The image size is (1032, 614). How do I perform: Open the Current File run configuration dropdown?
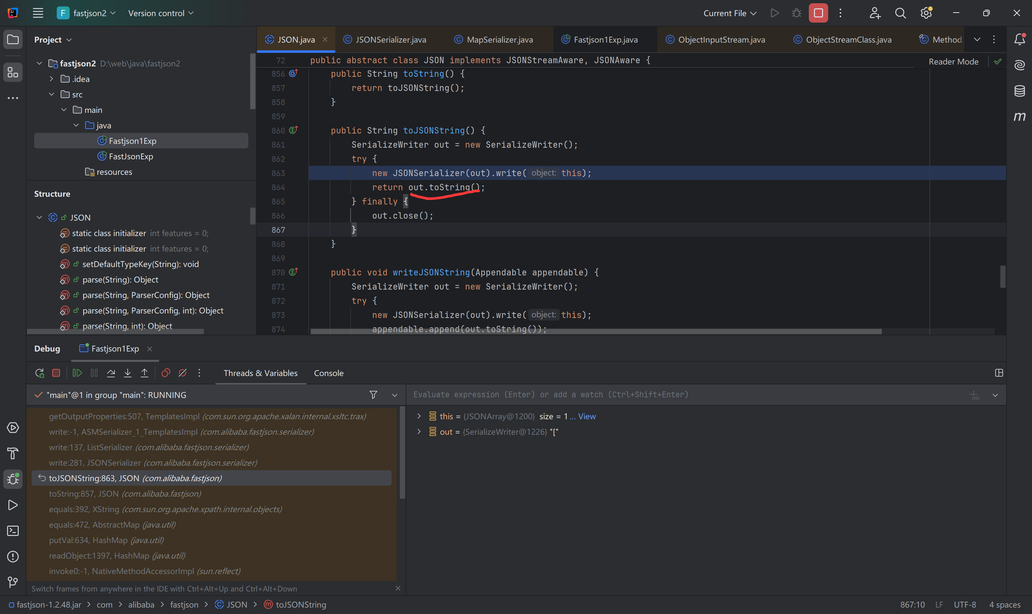(x=730, y=13)
